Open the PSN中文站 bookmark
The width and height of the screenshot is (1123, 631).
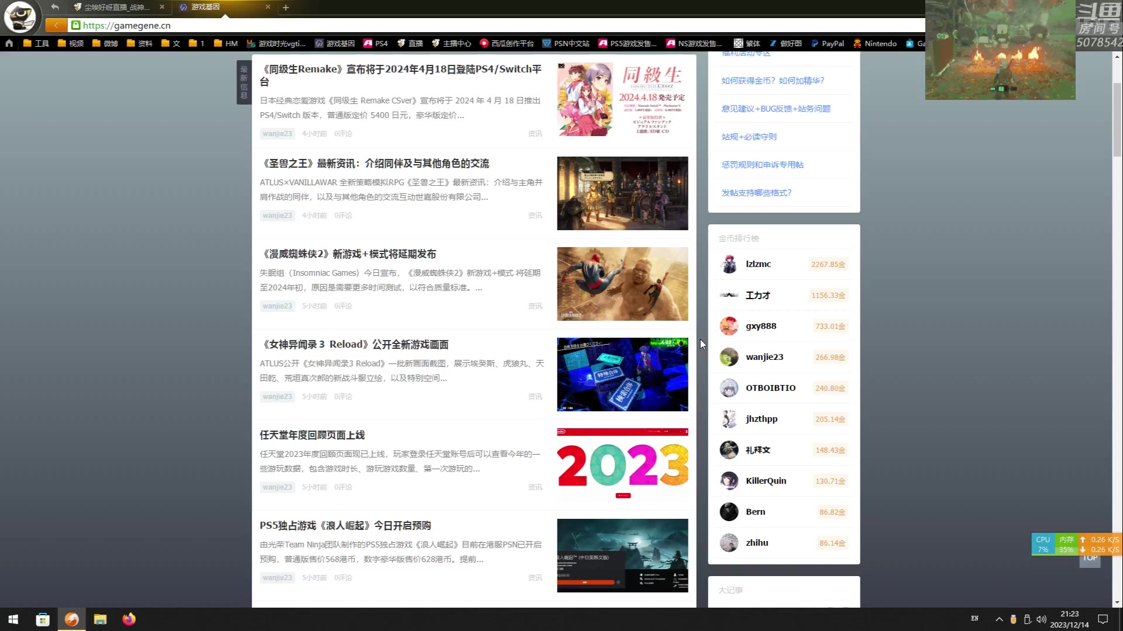(566, 43)
